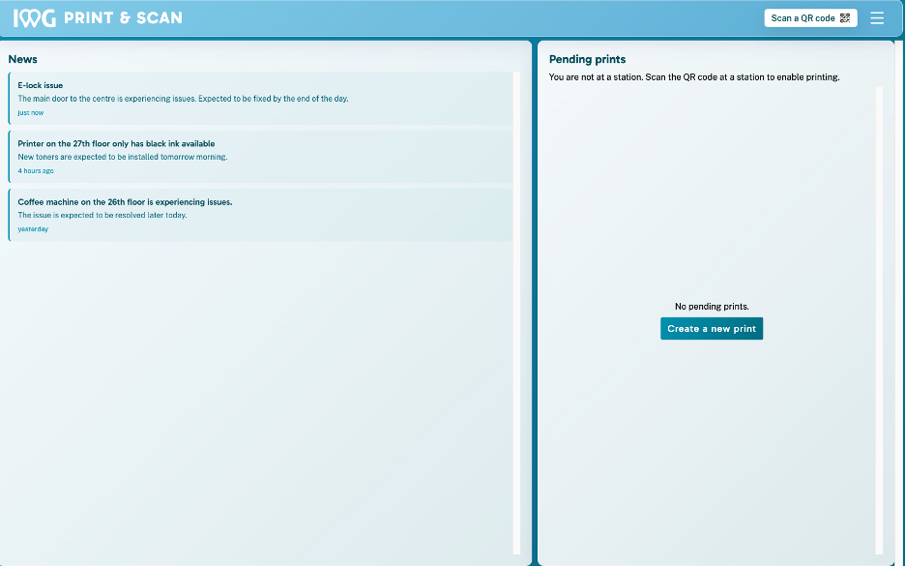Click the News panel scrollbar
The image size is (905, 567).
pos(516,310)
